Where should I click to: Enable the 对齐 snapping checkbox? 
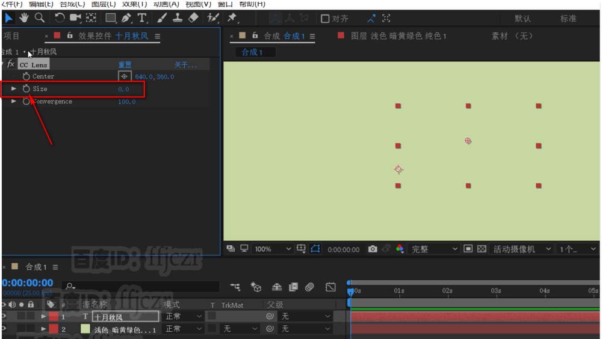(325, 19)
